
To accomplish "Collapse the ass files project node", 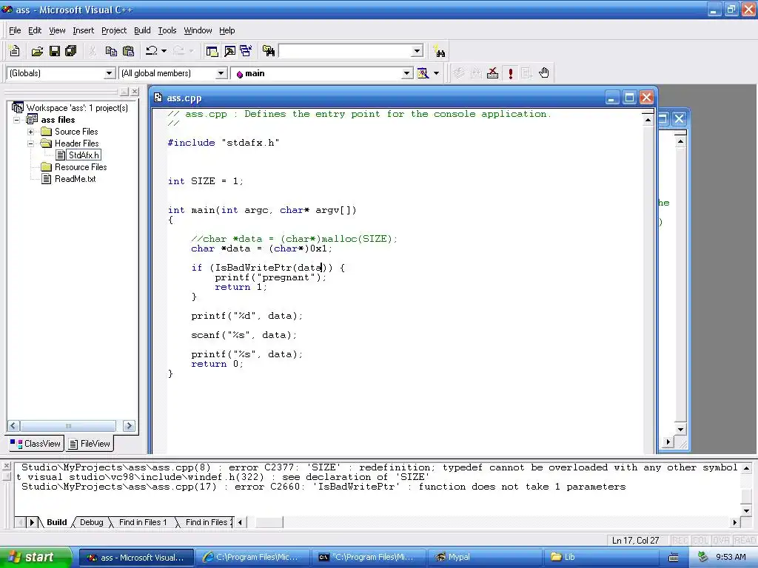I will 17,120.
